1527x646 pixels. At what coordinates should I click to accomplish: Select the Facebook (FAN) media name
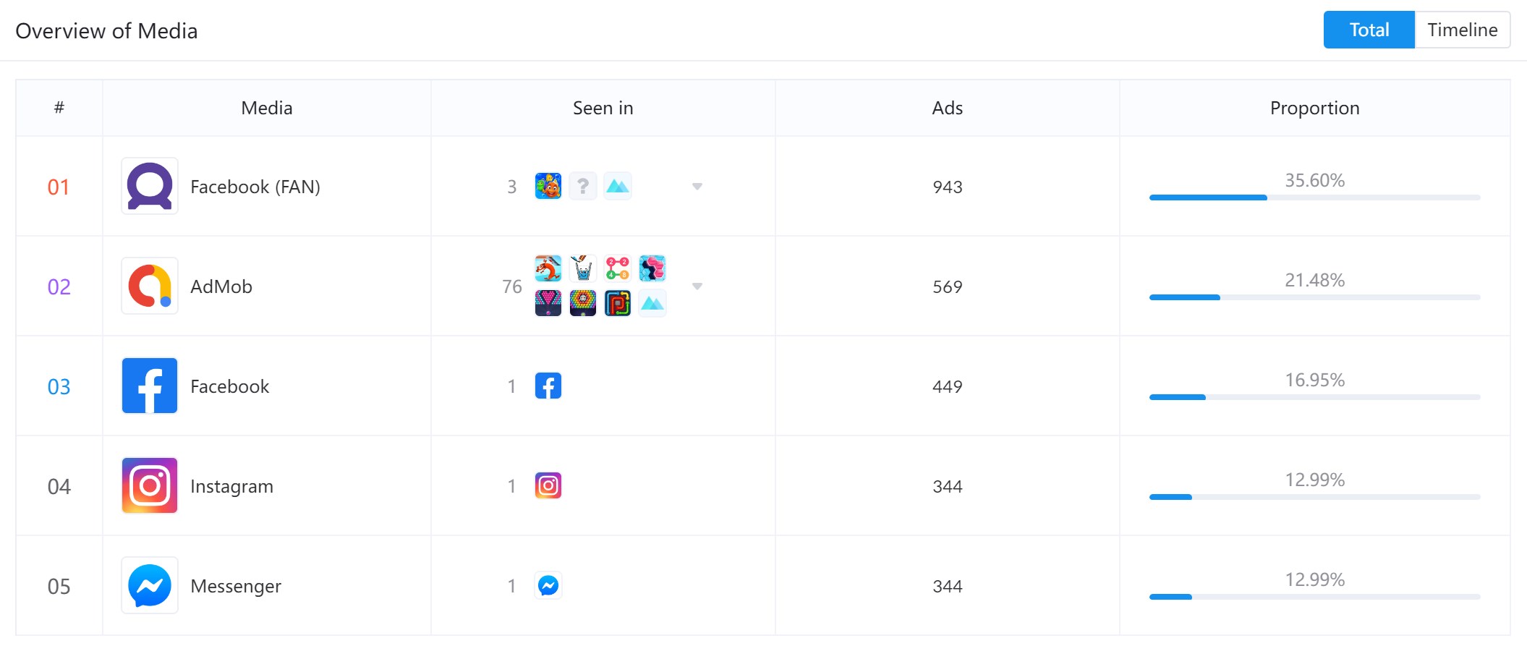pyautogui.click(x=255, y=187)
